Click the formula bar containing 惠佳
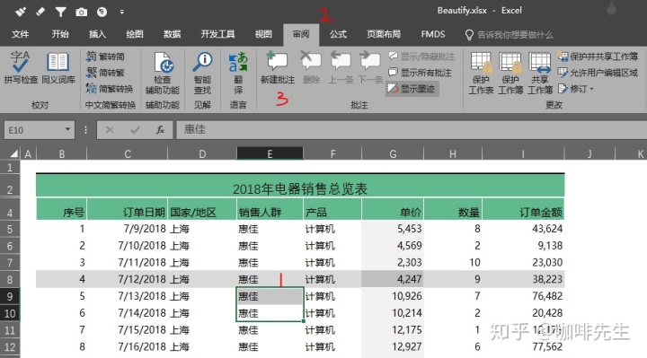The image size is (647, 358). tap(411, 130)
